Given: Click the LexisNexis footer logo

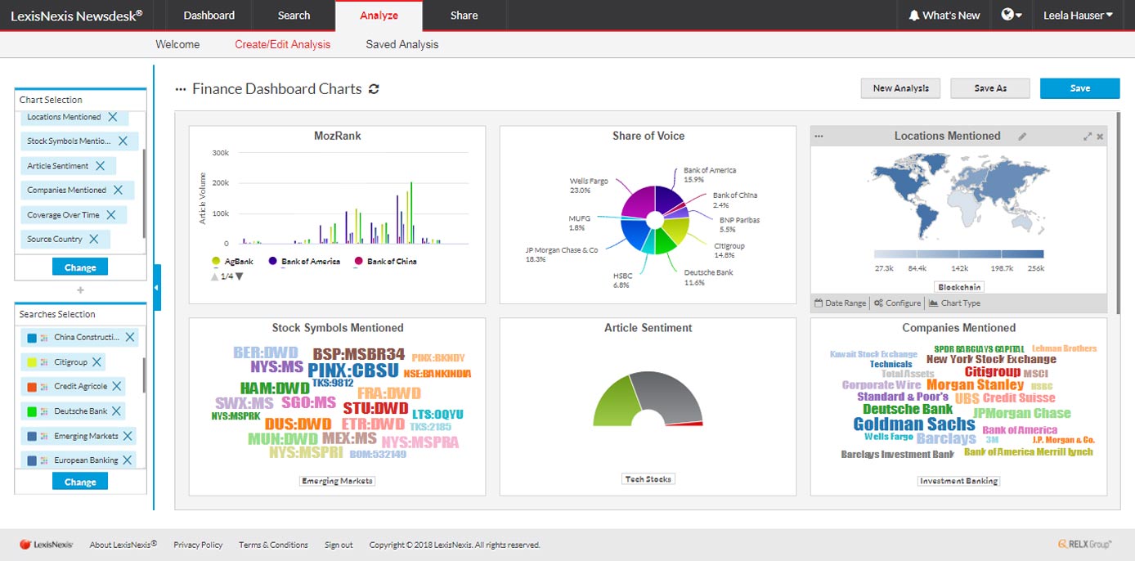Looking at the screenshot, I should (46, 545).
